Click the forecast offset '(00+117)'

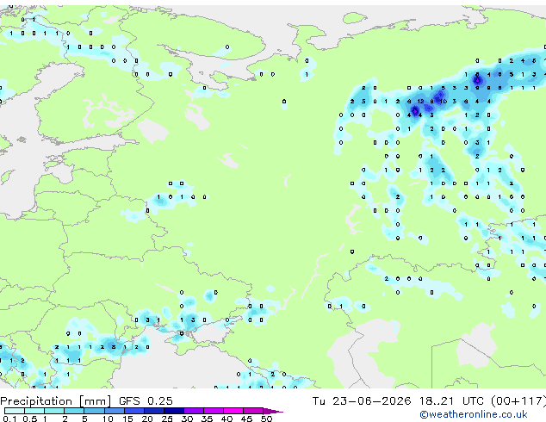coord(518,401)
